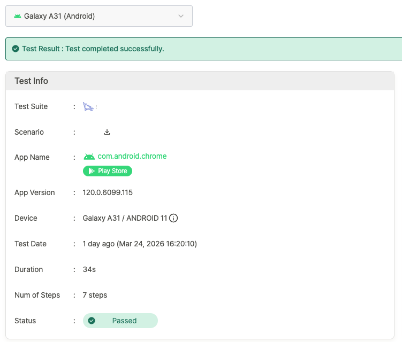The height and width of the screenshot is (342, 402).
Task: Open the Galaxy A31 (Android) device dropdown
Action: pos(98,16)
